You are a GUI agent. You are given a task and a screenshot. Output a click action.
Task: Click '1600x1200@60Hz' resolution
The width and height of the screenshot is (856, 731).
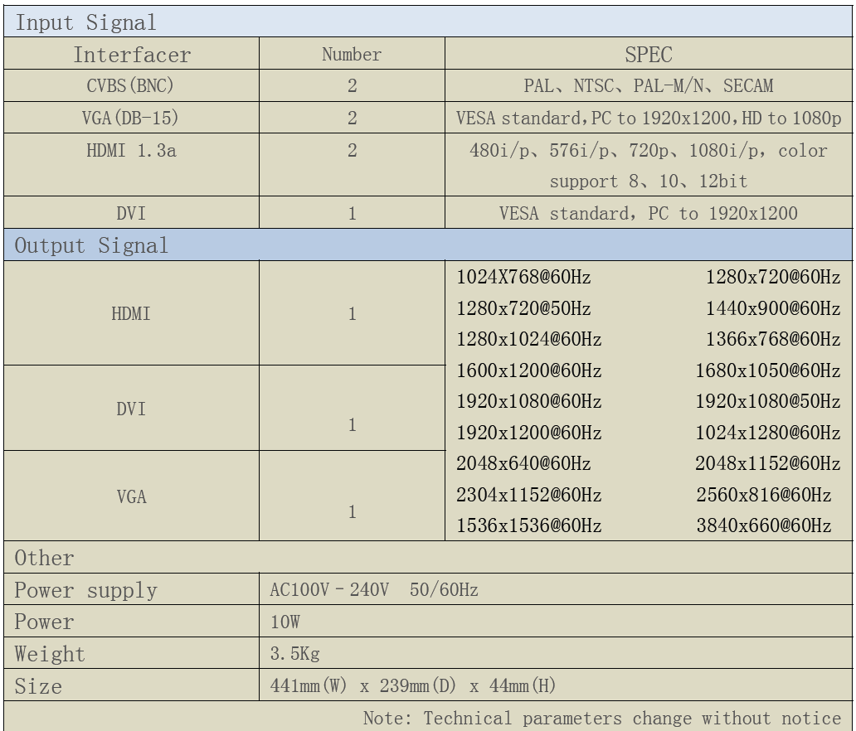[x=529, y=371]
